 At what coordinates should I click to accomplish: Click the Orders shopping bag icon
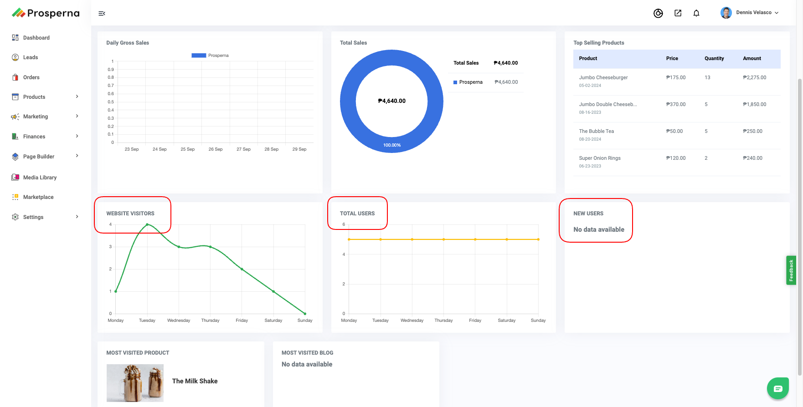click(15, 77)
